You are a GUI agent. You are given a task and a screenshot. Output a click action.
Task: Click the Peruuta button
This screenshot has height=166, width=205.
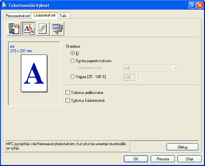(163, 159)
